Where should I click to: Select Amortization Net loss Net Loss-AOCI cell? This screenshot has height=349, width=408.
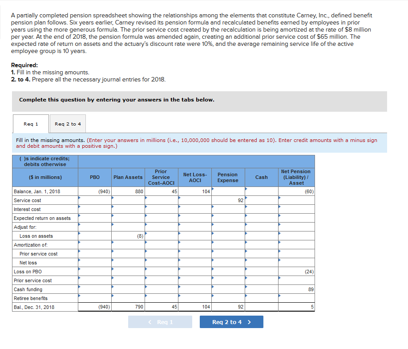(x=194, y=263)
